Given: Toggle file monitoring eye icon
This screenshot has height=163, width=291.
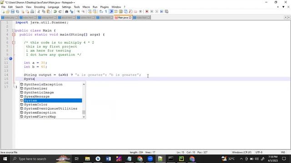Looking at the screenshot, I should (140, 11).
